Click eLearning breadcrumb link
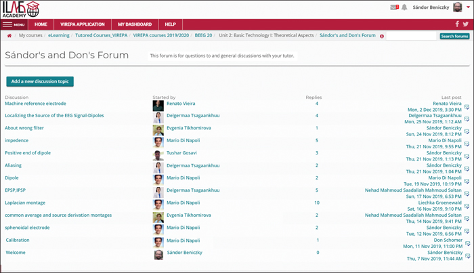This screenshot has width=474, height=273. 59,35
